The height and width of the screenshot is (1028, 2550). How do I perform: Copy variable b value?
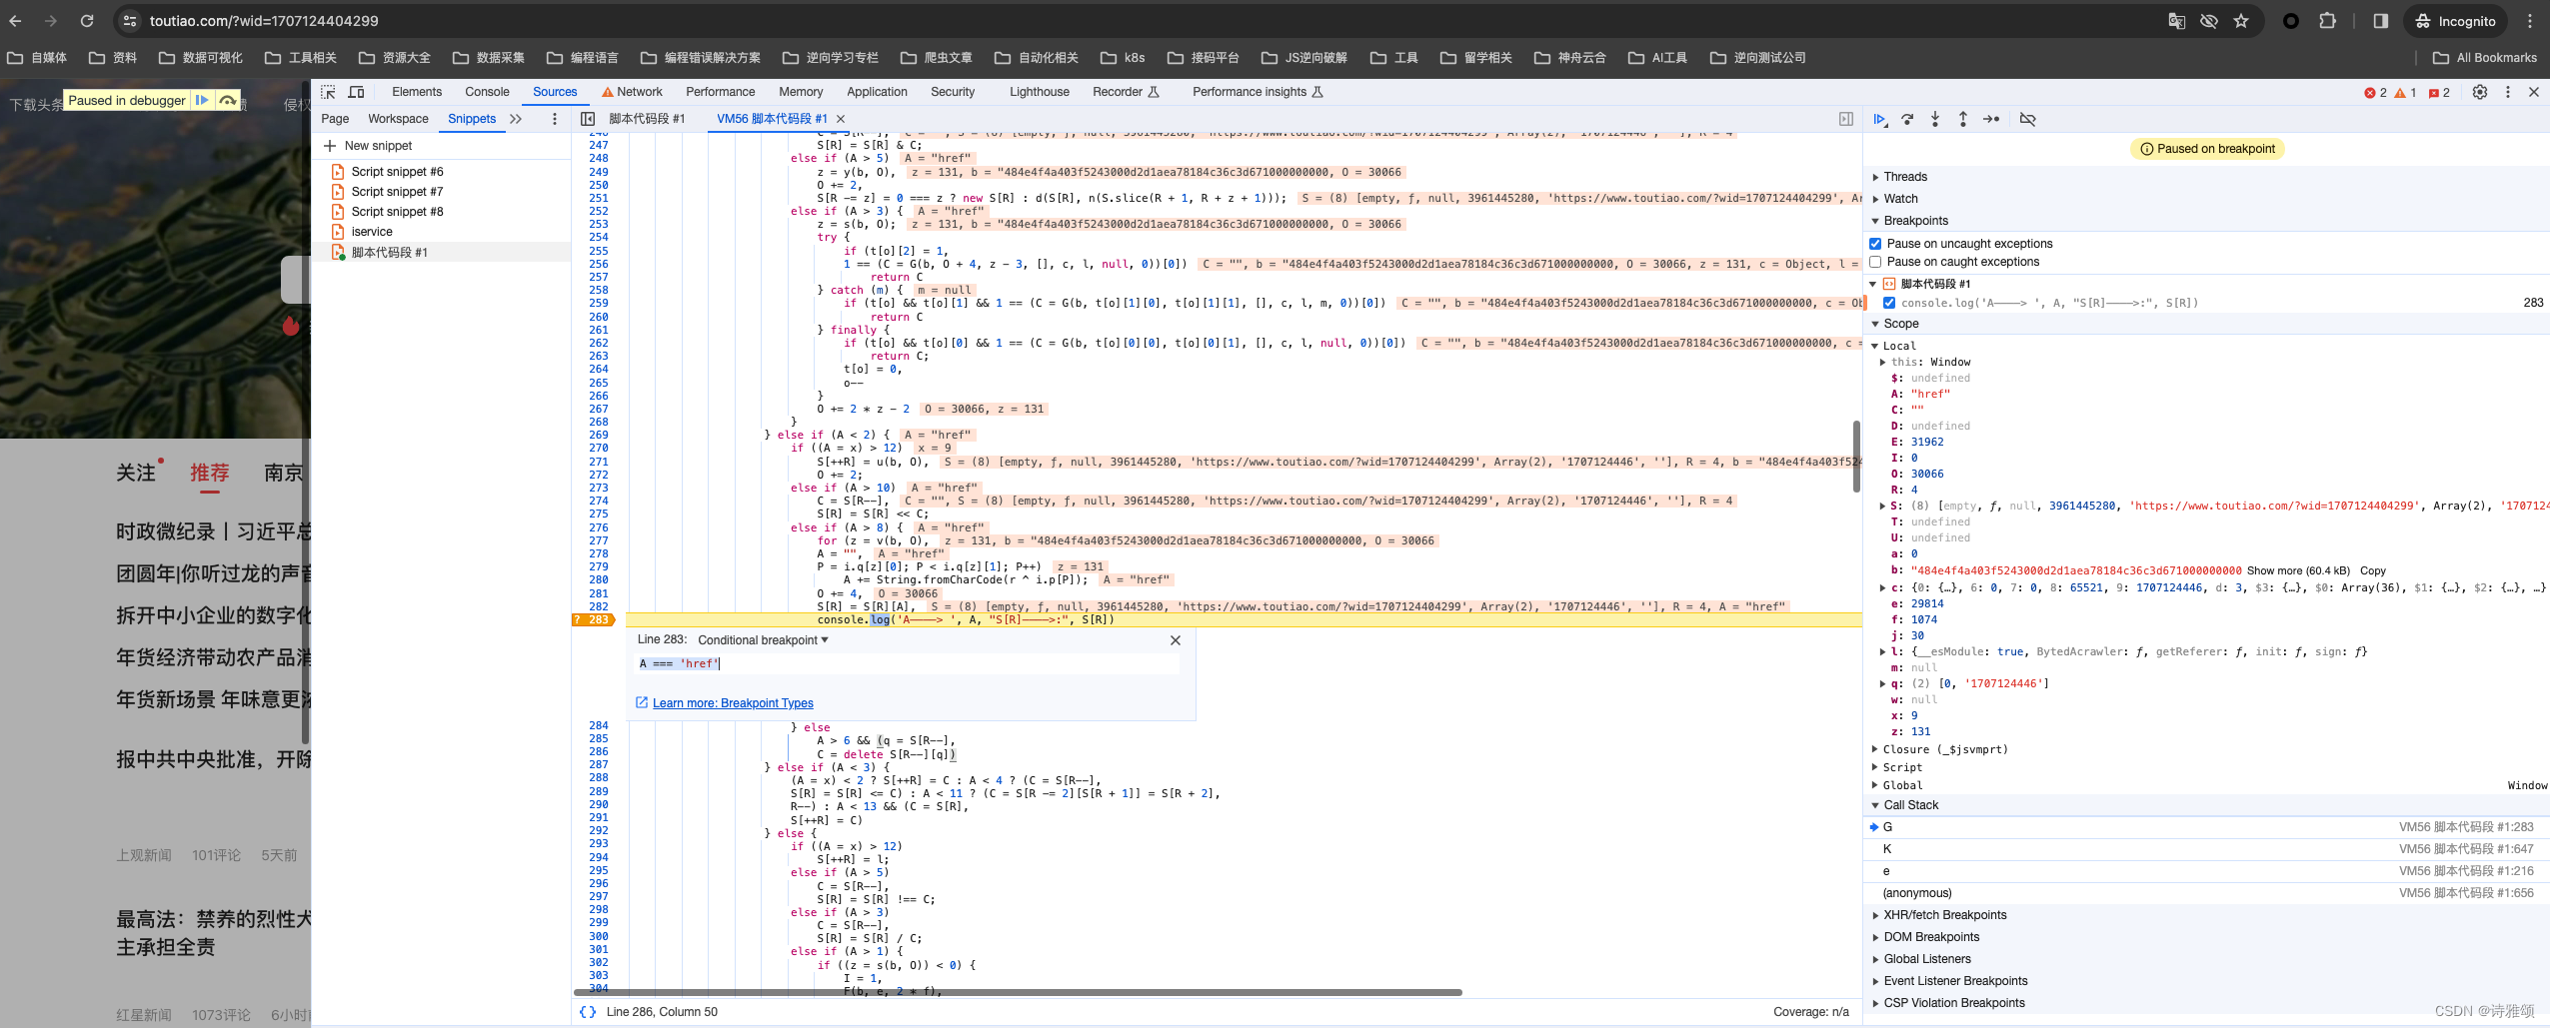tap(2373, 571)
